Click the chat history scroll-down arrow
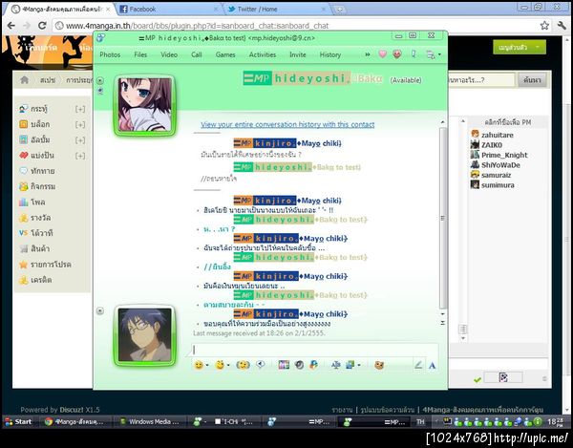 (x=443, y=314)
